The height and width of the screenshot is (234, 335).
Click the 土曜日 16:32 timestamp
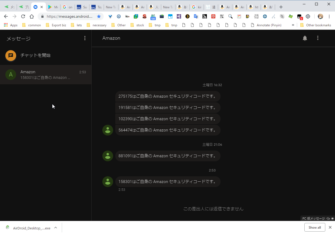(212, 85)
